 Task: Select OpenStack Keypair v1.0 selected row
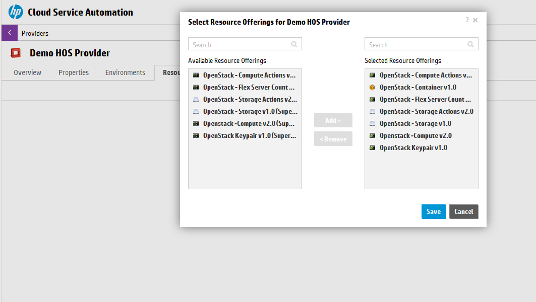[421, 148]
